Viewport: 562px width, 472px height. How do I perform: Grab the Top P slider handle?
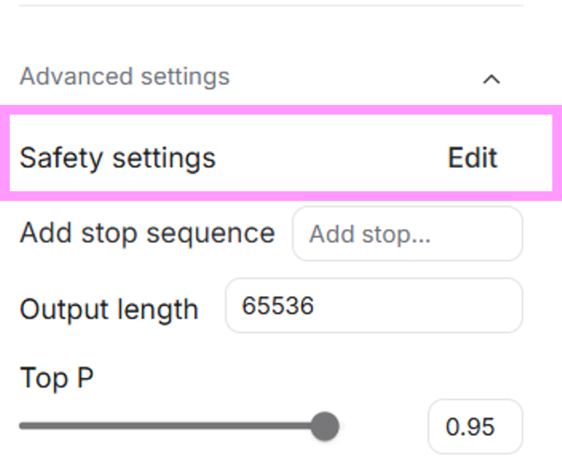pos(325,426)
